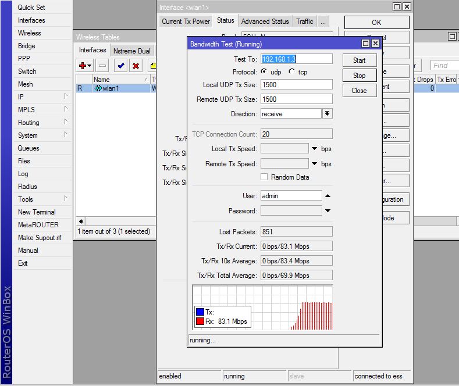Viewport: 459px width, 386px height.
Task: Open the Traffic tab
Action: (304, 22)
